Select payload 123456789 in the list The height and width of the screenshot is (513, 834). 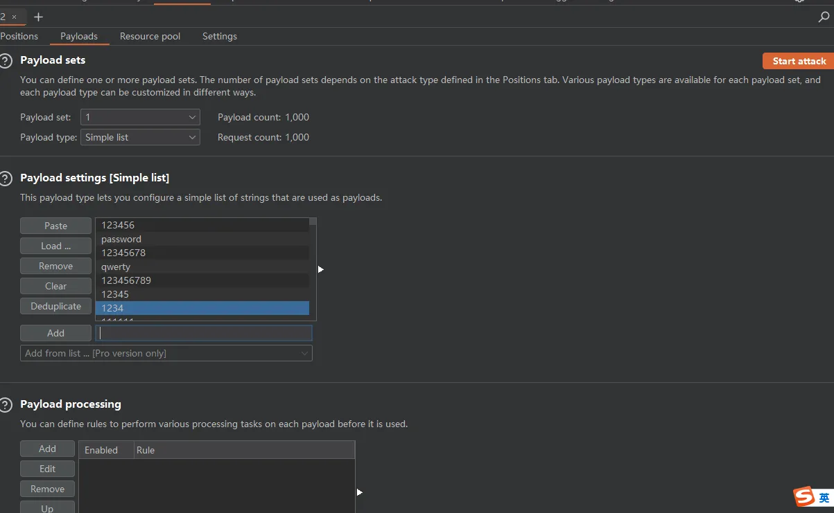coord(202,280)
